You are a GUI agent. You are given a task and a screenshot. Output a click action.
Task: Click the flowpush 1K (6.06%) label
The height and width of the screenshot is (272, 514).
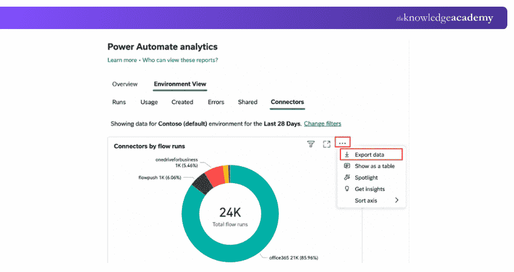pos(160,178)
